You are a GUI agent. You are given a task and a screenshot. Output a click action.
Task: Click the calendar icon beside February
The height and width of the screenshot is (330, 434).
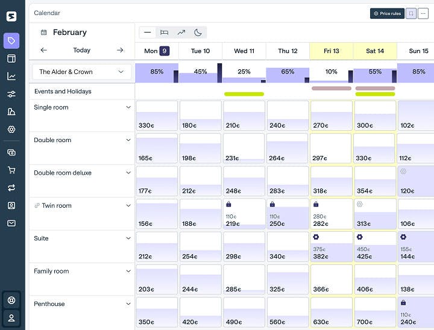click(44, 33)
